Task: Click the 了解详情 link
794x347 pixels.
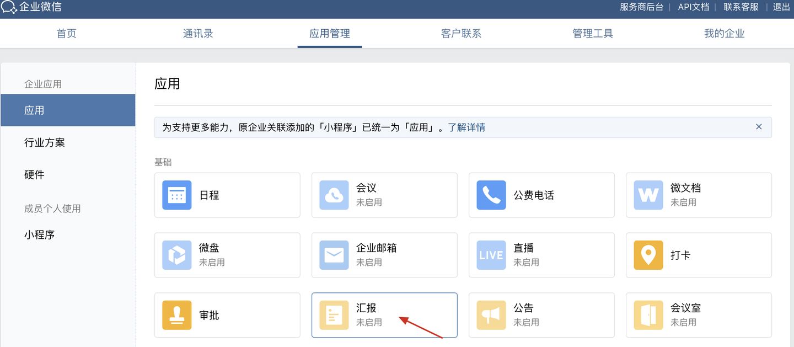Action: pyautogui.click(x=466, y=127)
